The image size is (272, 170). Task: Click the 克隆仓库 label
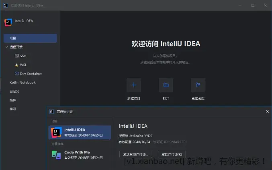pyautogui.click(x=198, y=98)
